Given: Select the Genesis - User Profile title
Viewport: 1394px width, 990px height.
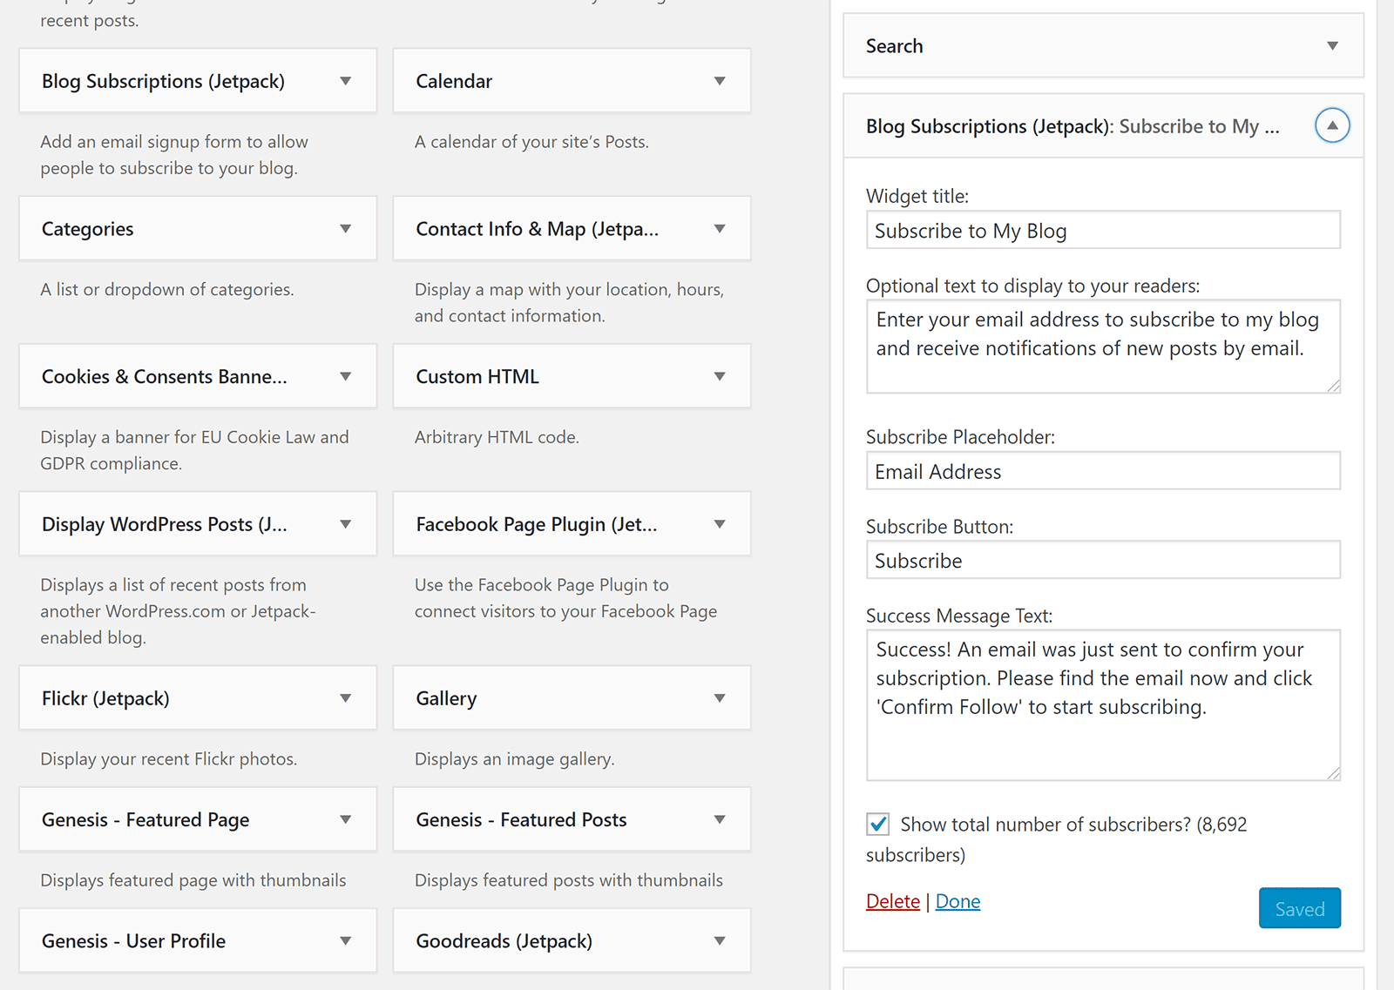Looking at the screenshot, I should (x=133, y=940).
